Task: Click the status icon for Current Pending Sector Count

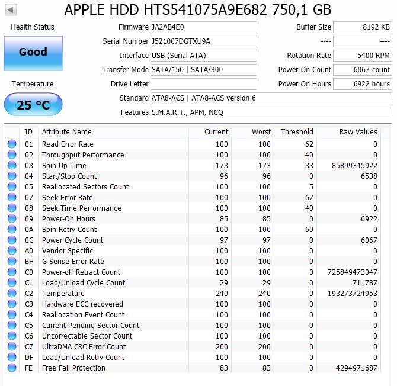Action: (12, 325)
